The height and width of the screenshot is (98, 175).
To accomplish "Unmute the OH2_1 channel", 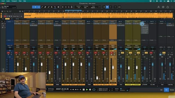I will tap(111, 53).
